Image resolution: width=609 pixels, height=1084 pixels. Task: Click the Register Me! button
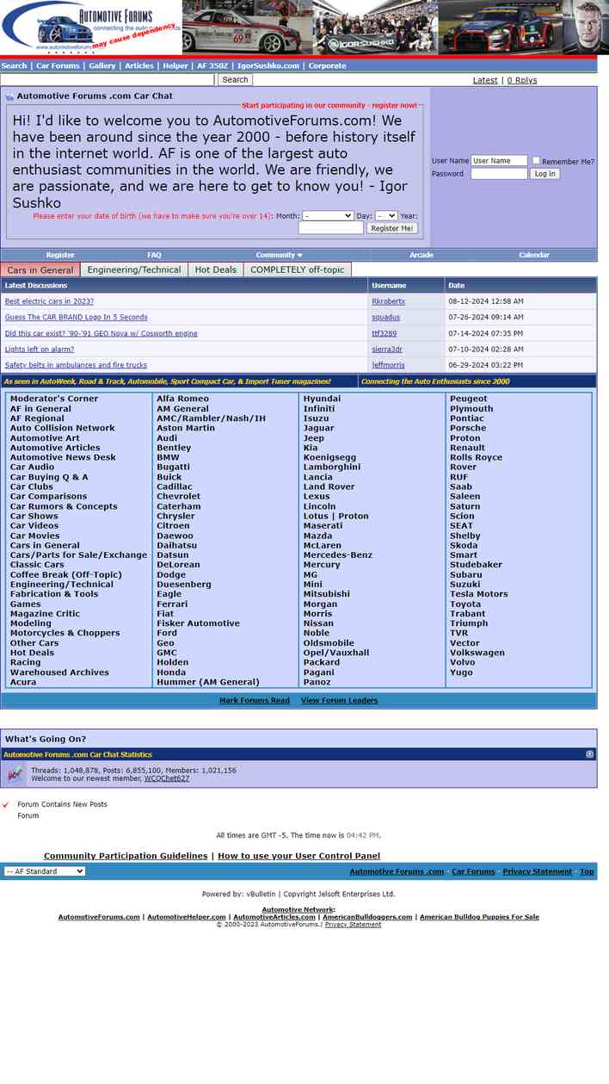coord(392,228)
